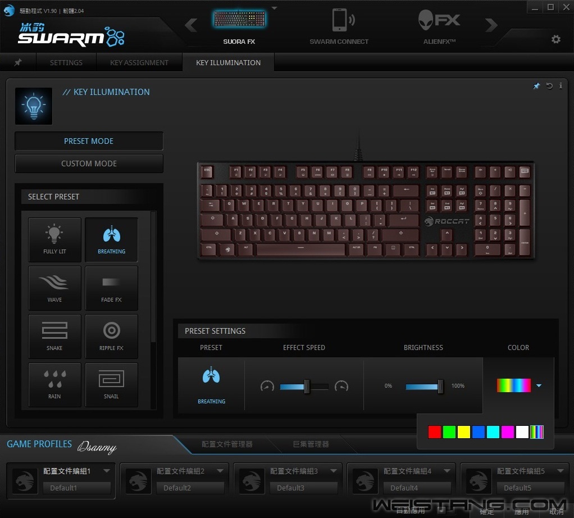Expand the 配置文件編組3 profile dropdown

(334, 471)
